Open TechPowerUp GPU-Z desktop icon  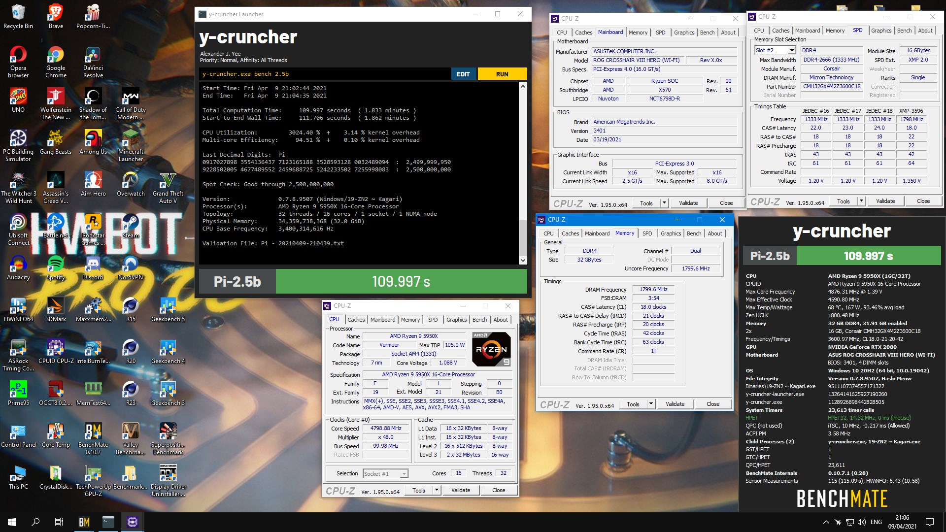(93, 480)
